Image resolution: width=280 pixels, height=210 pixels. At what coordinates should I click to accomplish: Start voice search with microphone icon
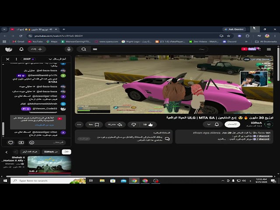click(69, 49)
